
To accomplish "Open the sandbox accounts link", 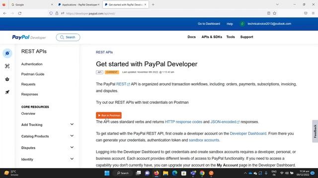I will tap(204, 140).
